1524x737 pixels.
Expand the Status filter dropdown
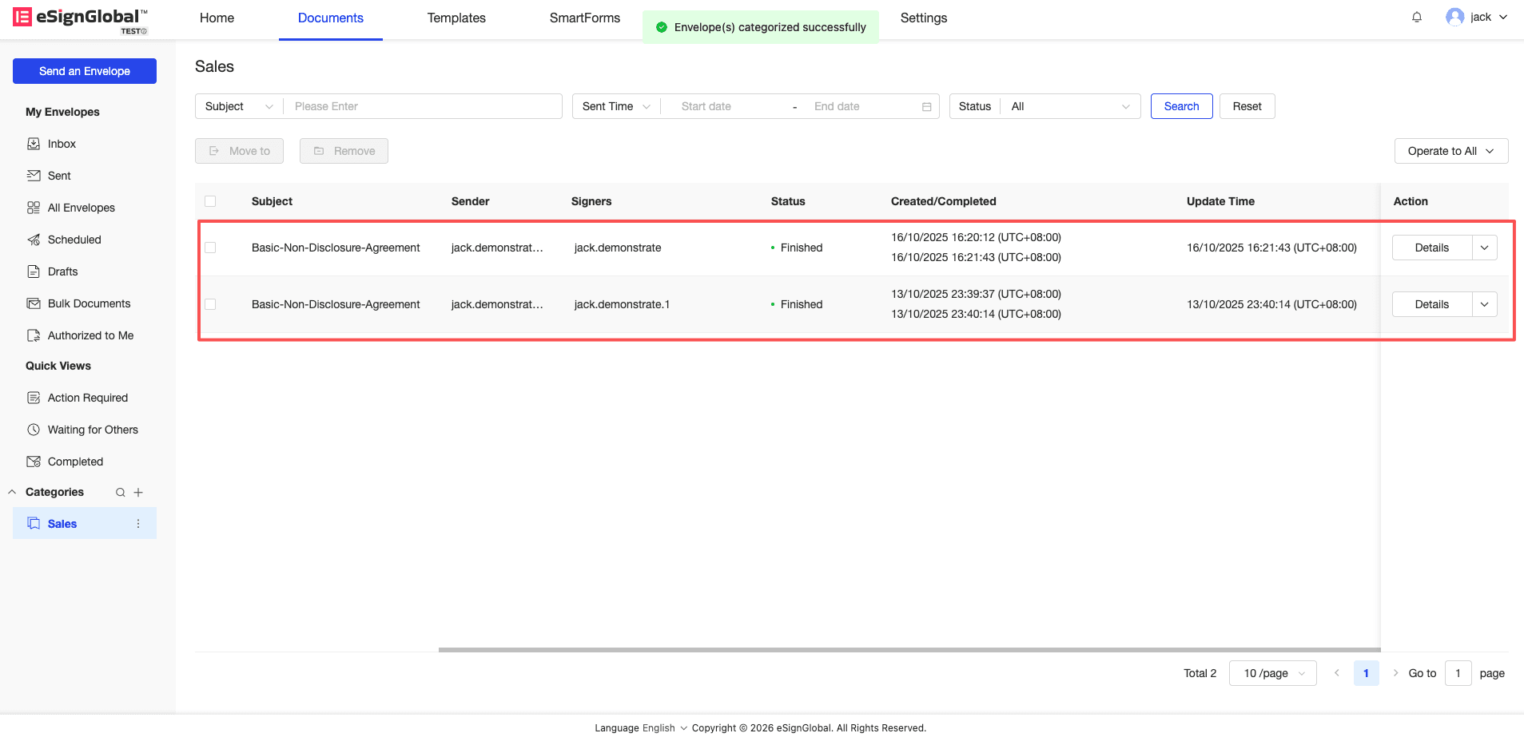tap(1070, 106)
